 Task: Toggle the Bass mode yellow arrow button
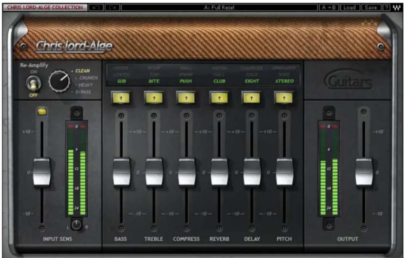121,98
